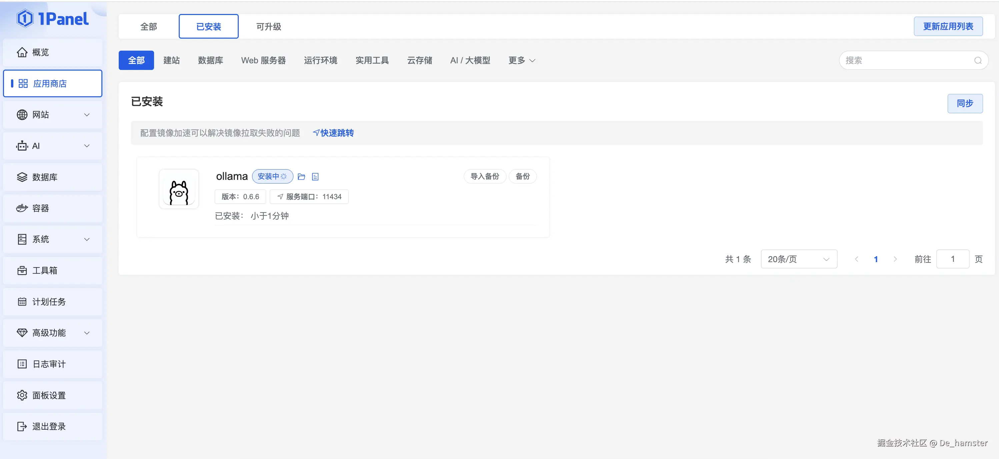The height and width of the screenshot is (459, 999).
Task: Open 计划任务 scheduled tasks page
Action: 53,301
